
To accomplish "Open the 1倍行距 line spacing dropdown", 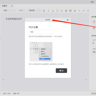I will (x=34, y=10).
